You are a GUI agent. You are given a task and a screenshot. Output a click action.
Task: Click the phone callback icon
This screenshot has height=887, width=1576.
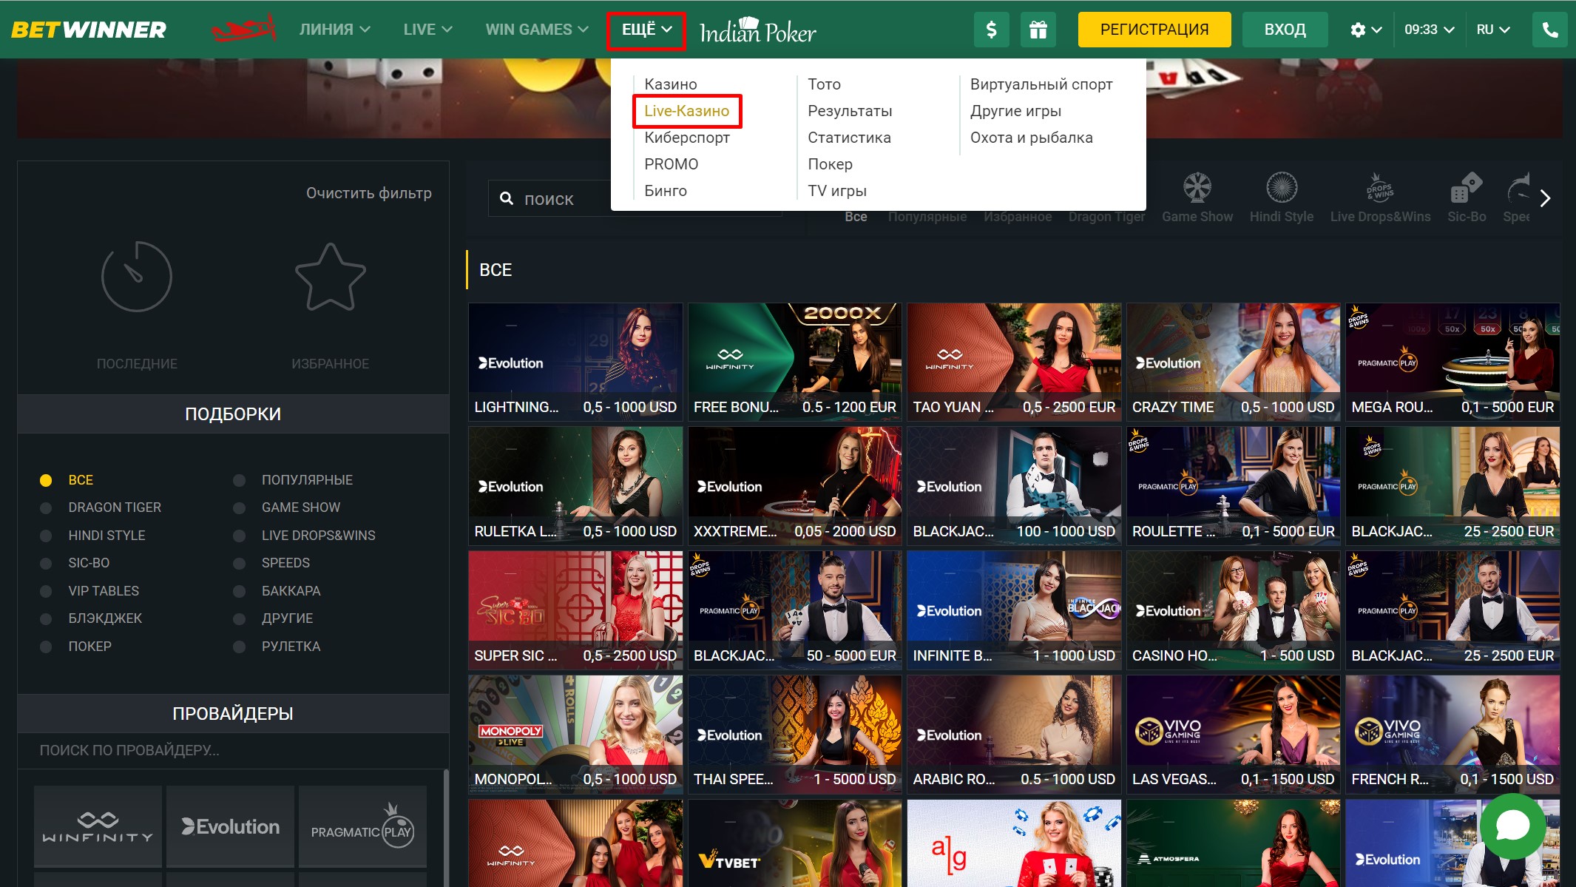(x=1550, y=30)
